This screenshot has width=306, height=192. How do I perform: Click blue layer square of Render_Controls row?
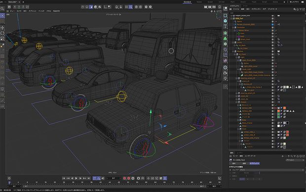pos(272,24)
